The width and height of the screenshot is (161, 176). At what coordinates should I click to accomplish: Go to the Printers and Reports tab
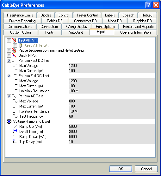(138, 27)
